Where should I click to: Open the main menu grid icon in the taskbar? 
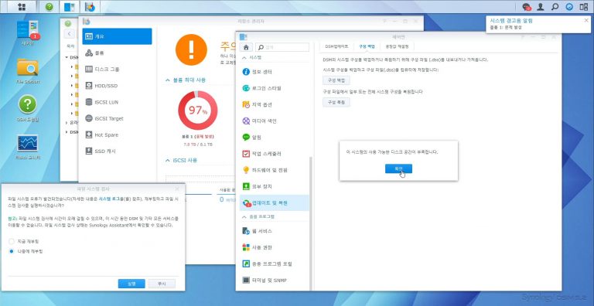22,6
